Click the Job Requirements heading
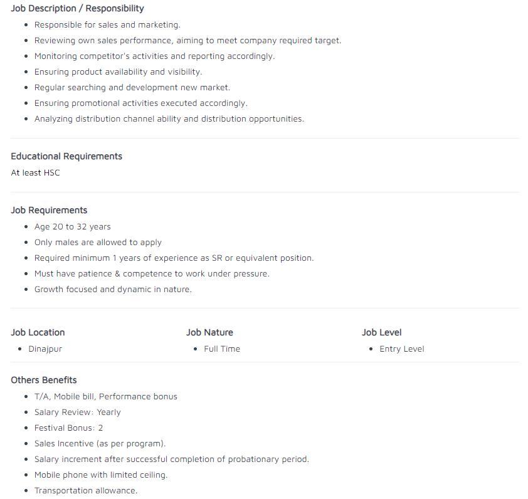 [x=49, y=210]
